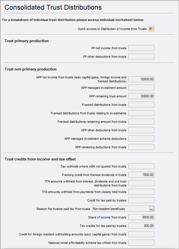
Task: Click the National rental affordability scheme offset field
Action: coord(141,242)
